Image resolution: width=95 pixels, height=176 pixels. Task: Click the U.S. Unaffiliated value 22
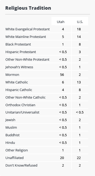point(79,158)
